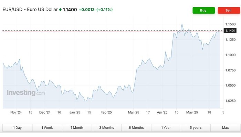The width and height of the screenshot is (241, 137).
Task: Choose the 1 Month chart range
Action: [x=77, y=128]
